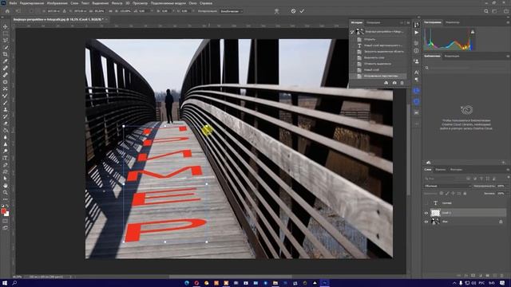Switch to the Навигатор tab
The height and width of the screenshot is (287, 511).
(453, 22)
